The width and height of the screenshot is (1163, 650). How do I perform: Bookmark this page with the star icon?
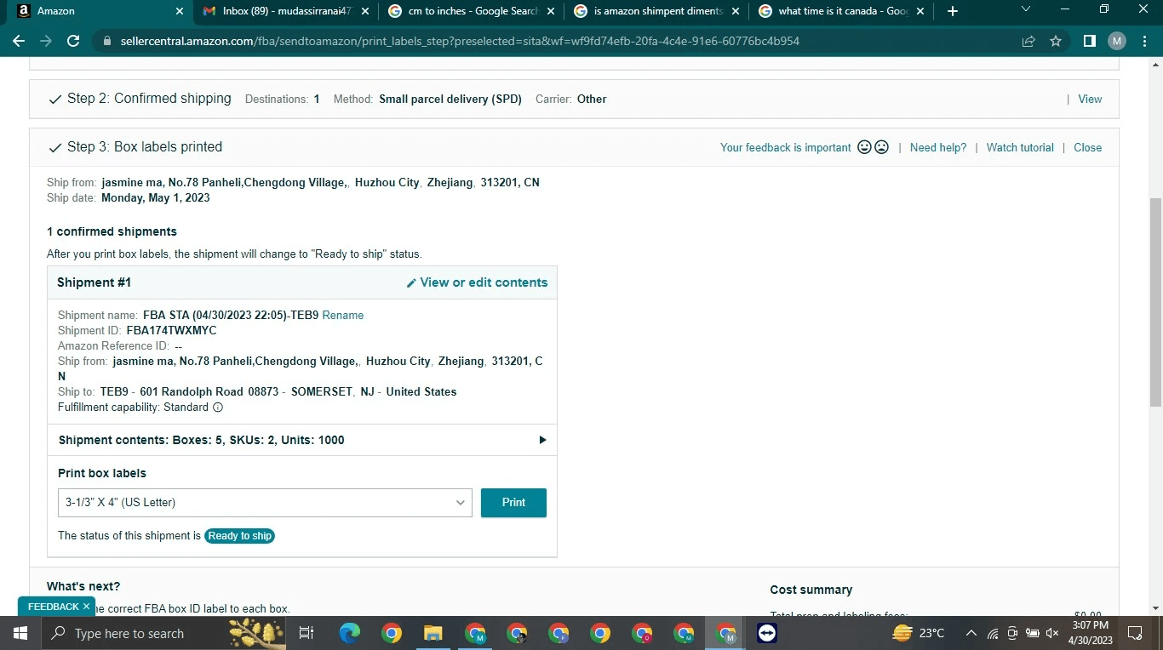click(x=1056, y=41)
